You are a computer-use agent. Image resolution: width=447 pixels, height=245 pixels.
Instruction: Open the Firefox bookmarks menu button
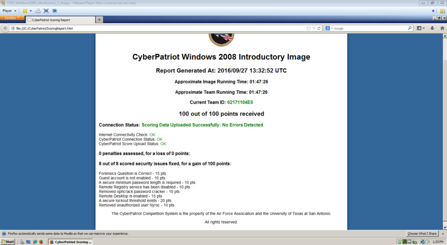click(x=420, y=28)
